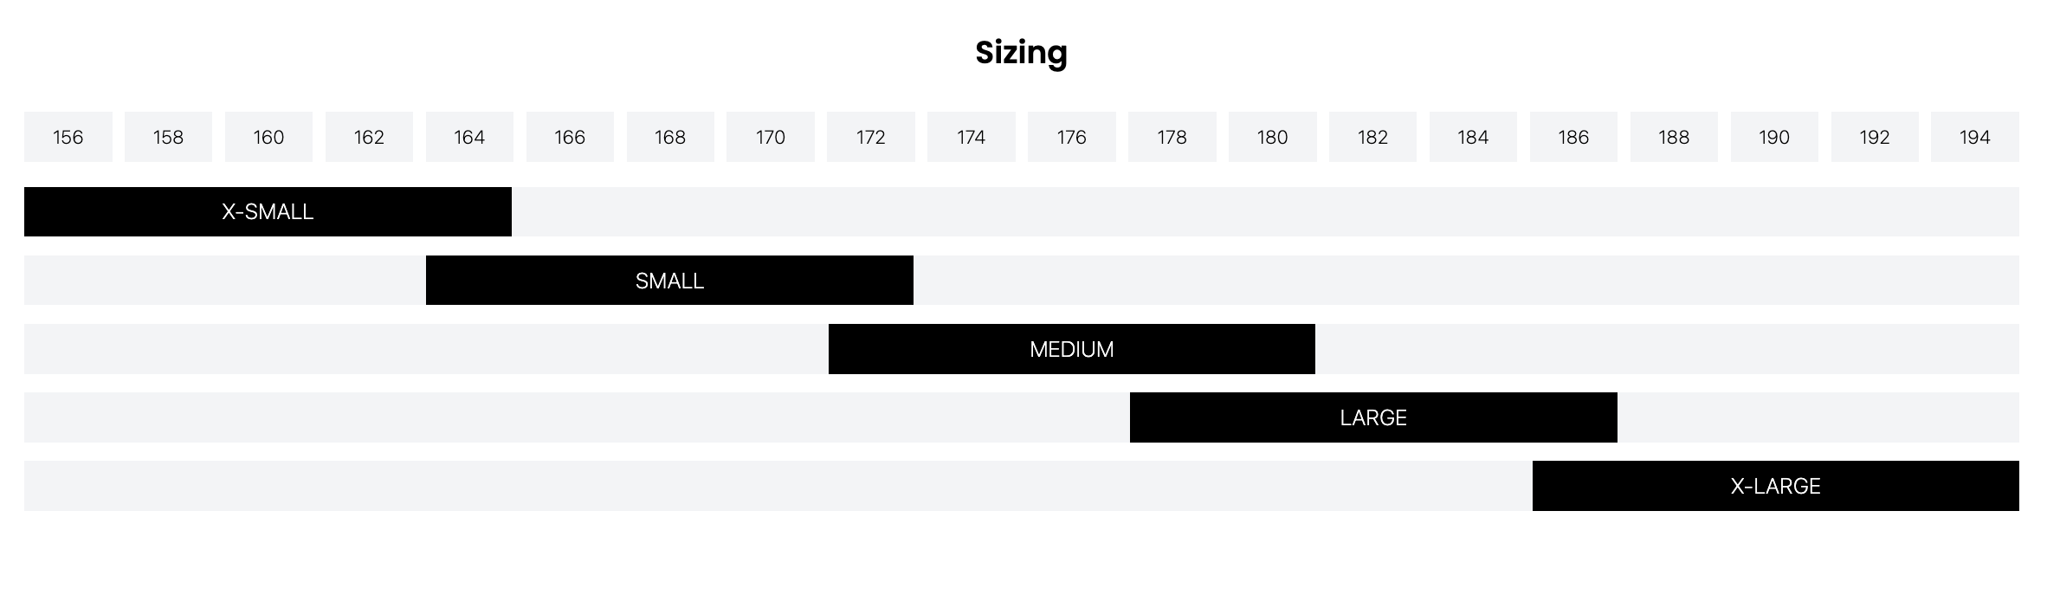Select the 184 height cell

coord(1472,137)
